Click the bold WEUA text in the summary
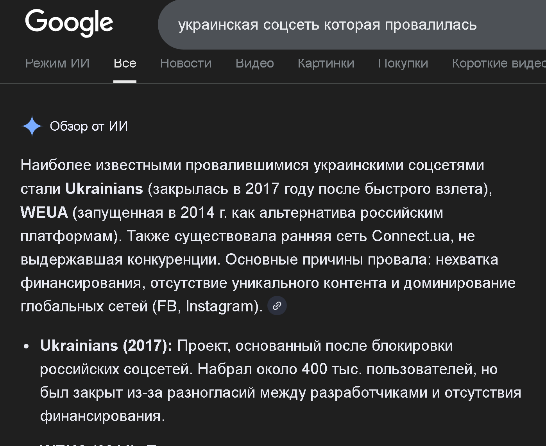This screenshot has height=446, width=546. (44, 213)
